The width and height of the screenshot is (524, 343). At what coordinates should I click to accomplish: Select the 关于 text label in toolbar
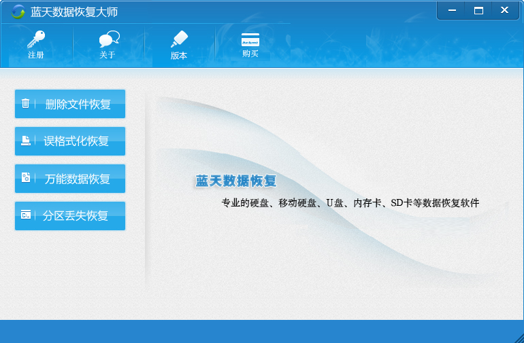(x=108, y=55)
